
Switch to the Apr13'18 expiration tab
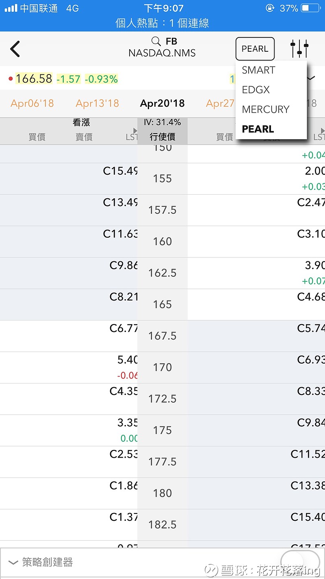coord(97,103)
